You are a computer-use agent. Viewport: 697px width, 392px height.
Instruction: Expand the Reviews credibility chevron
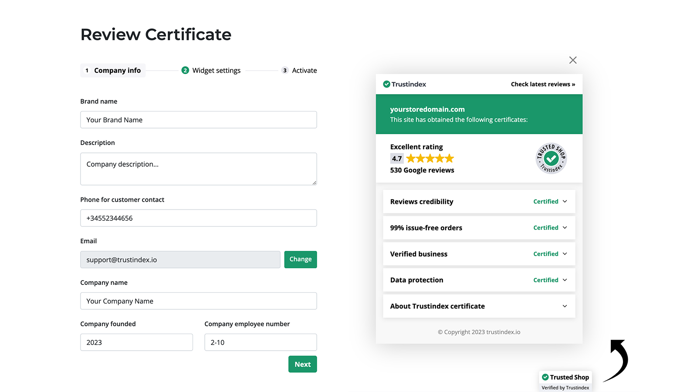click(565, 202)
